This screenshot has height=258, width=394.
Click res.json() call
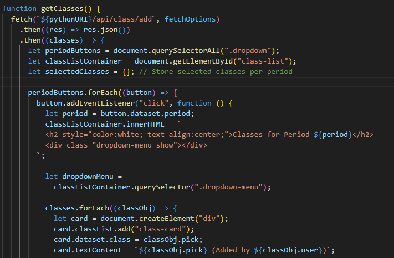[x=104, y=30]
